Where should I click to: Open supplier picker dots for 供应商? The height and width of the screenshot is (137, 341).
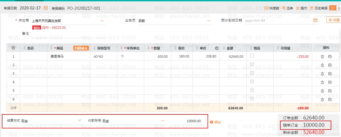tap(102, 20)
